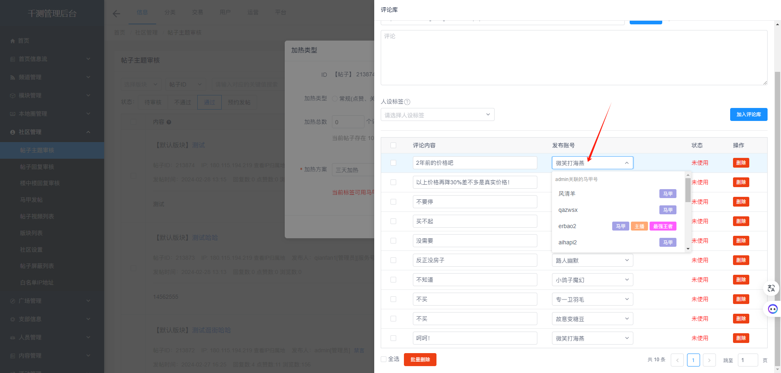Click the info icon next to 内容 header
Image resolution: width=781 pixels, height=373 pixels.
169,122
